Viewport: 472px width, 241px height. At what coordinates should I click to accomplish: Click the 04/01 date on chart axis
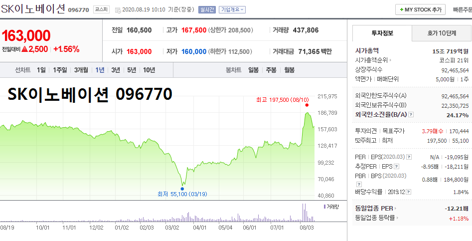(x=199, y=227)
